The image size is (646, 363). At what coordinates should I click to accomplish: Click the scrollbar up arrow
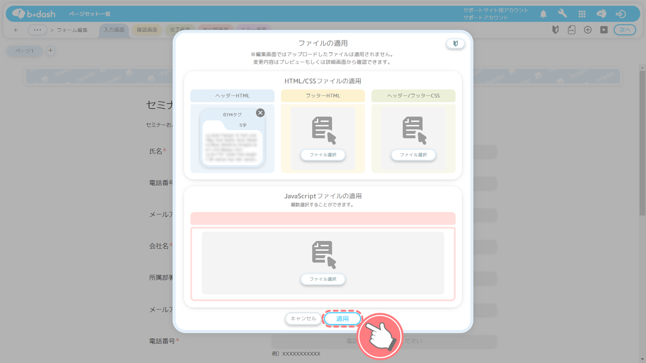642,67
